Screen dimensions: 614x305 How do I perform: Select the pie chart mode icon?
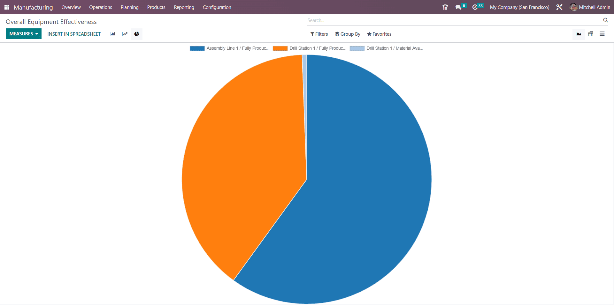pyautogui.click(x=137, y=34)
